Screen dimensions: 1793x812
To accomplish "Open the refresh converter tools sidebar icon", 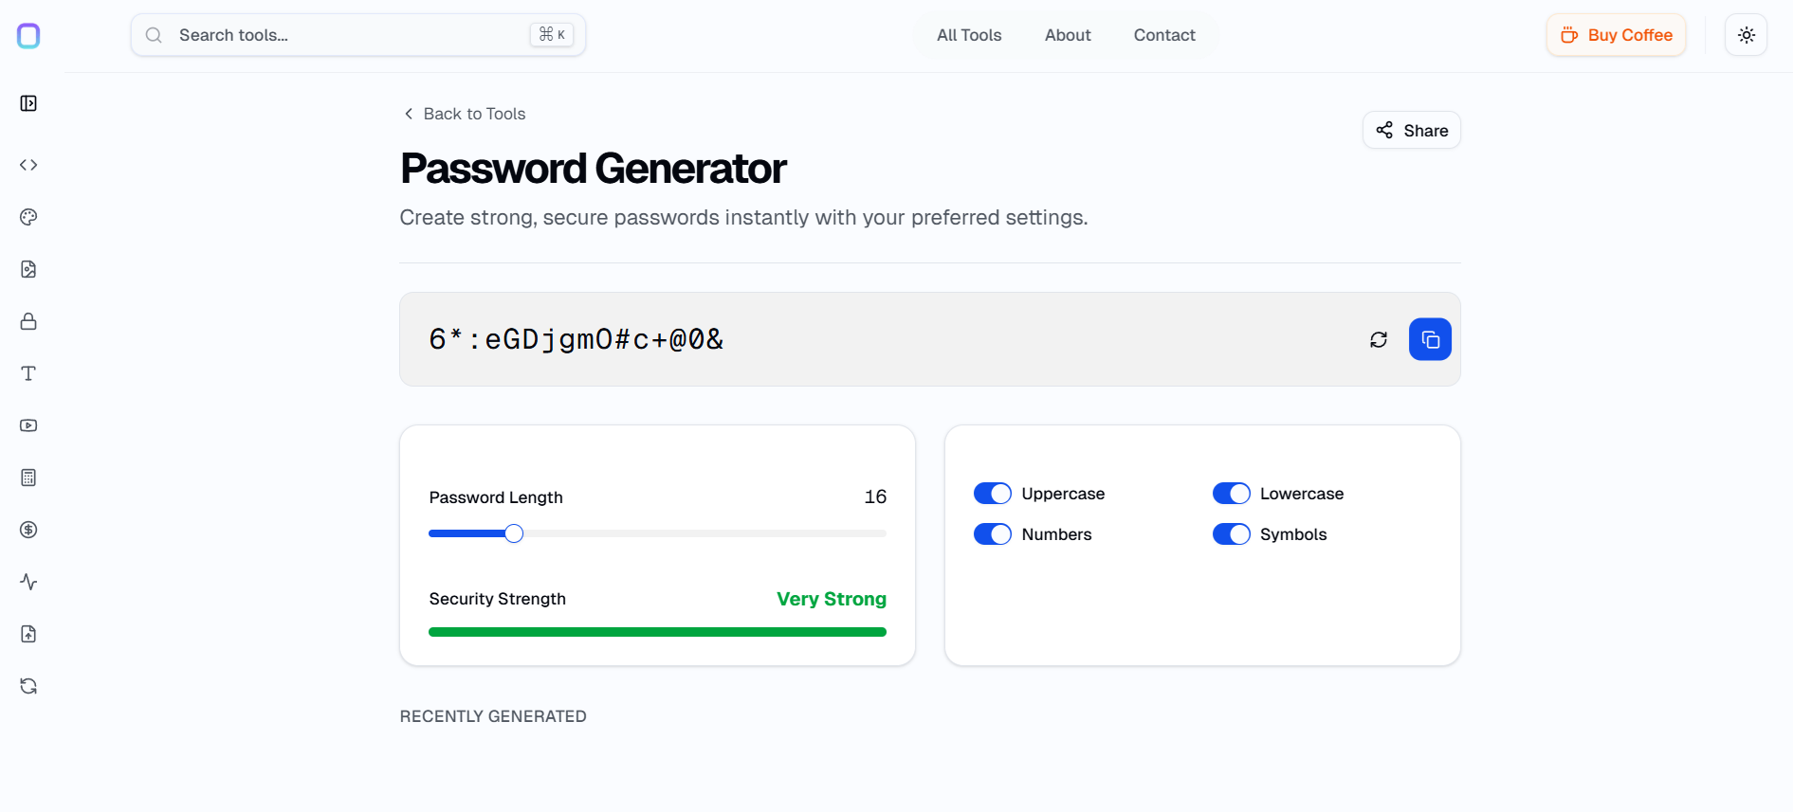I will 28,686.
